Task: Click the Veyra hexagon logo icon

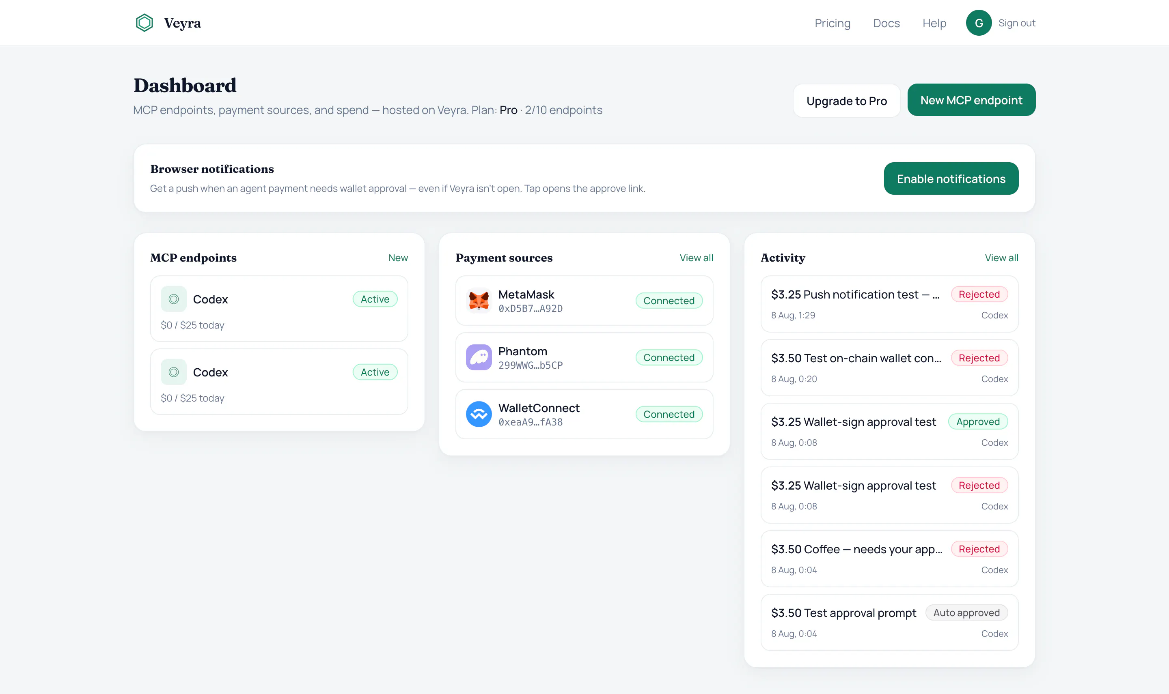Action: pos(144,22)
